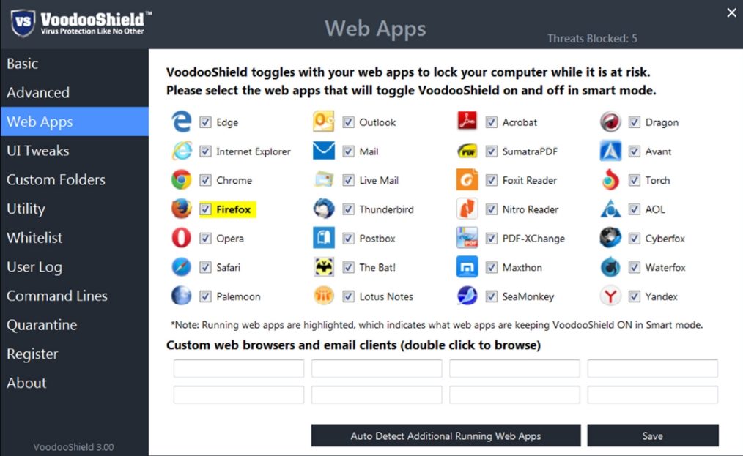Click the Safari compass icon
Image resolution: width=743 pixels, height=456 pixels.
(182, 267)
